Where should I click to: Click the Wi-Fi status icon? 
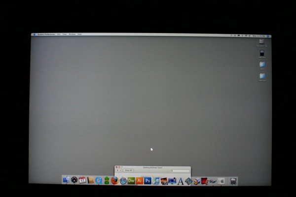[x=246, y=35]
